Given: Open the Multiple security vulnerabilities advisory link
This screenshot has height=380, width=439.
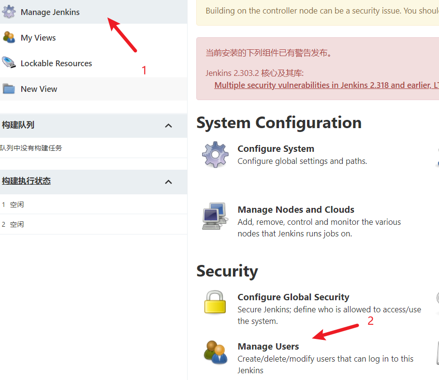Looking at the screenshot, I should click(326, 85).
